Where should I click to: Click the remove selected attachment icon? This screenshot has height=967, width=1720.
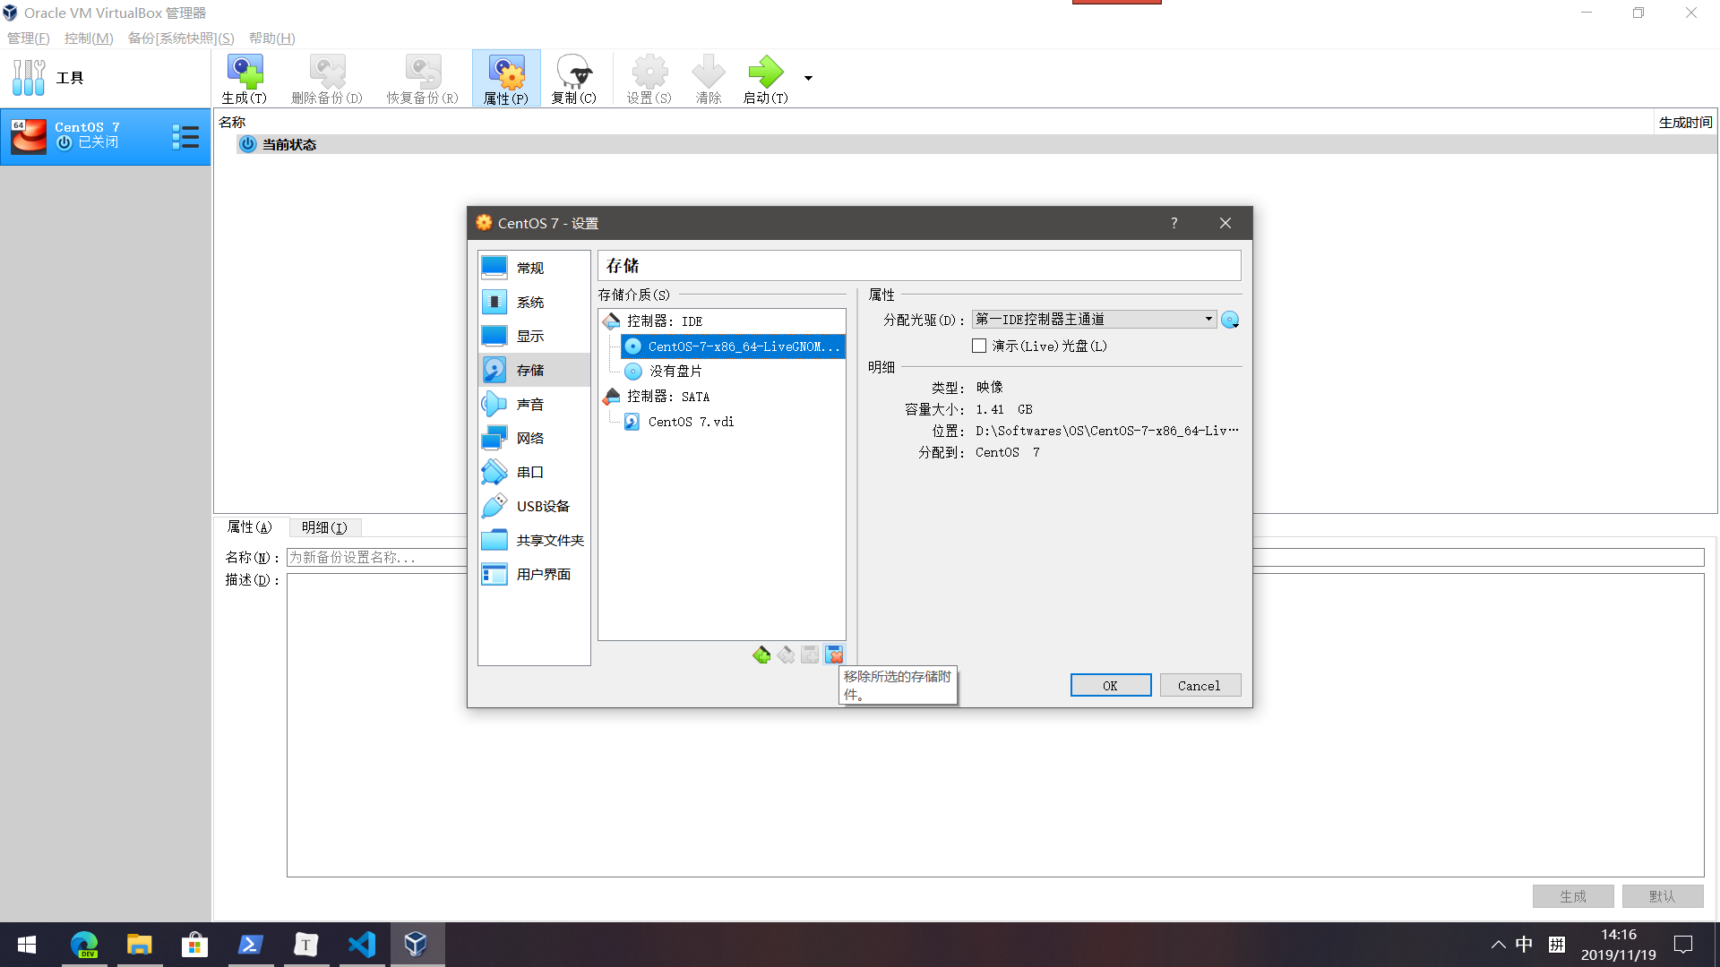click(834, 655)
